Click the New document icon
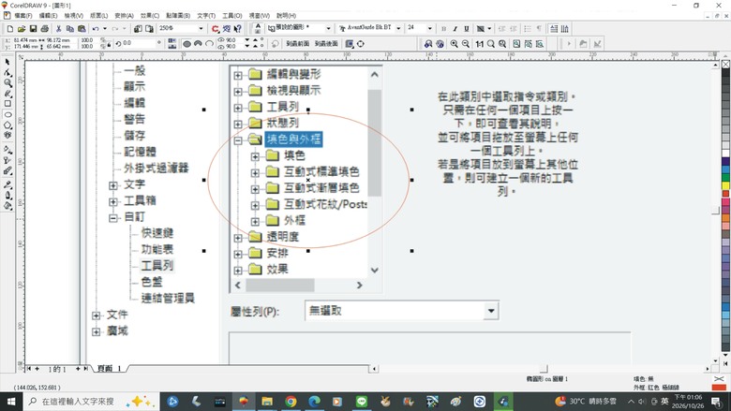The image size is (731, 411). (x=9, y=29)
